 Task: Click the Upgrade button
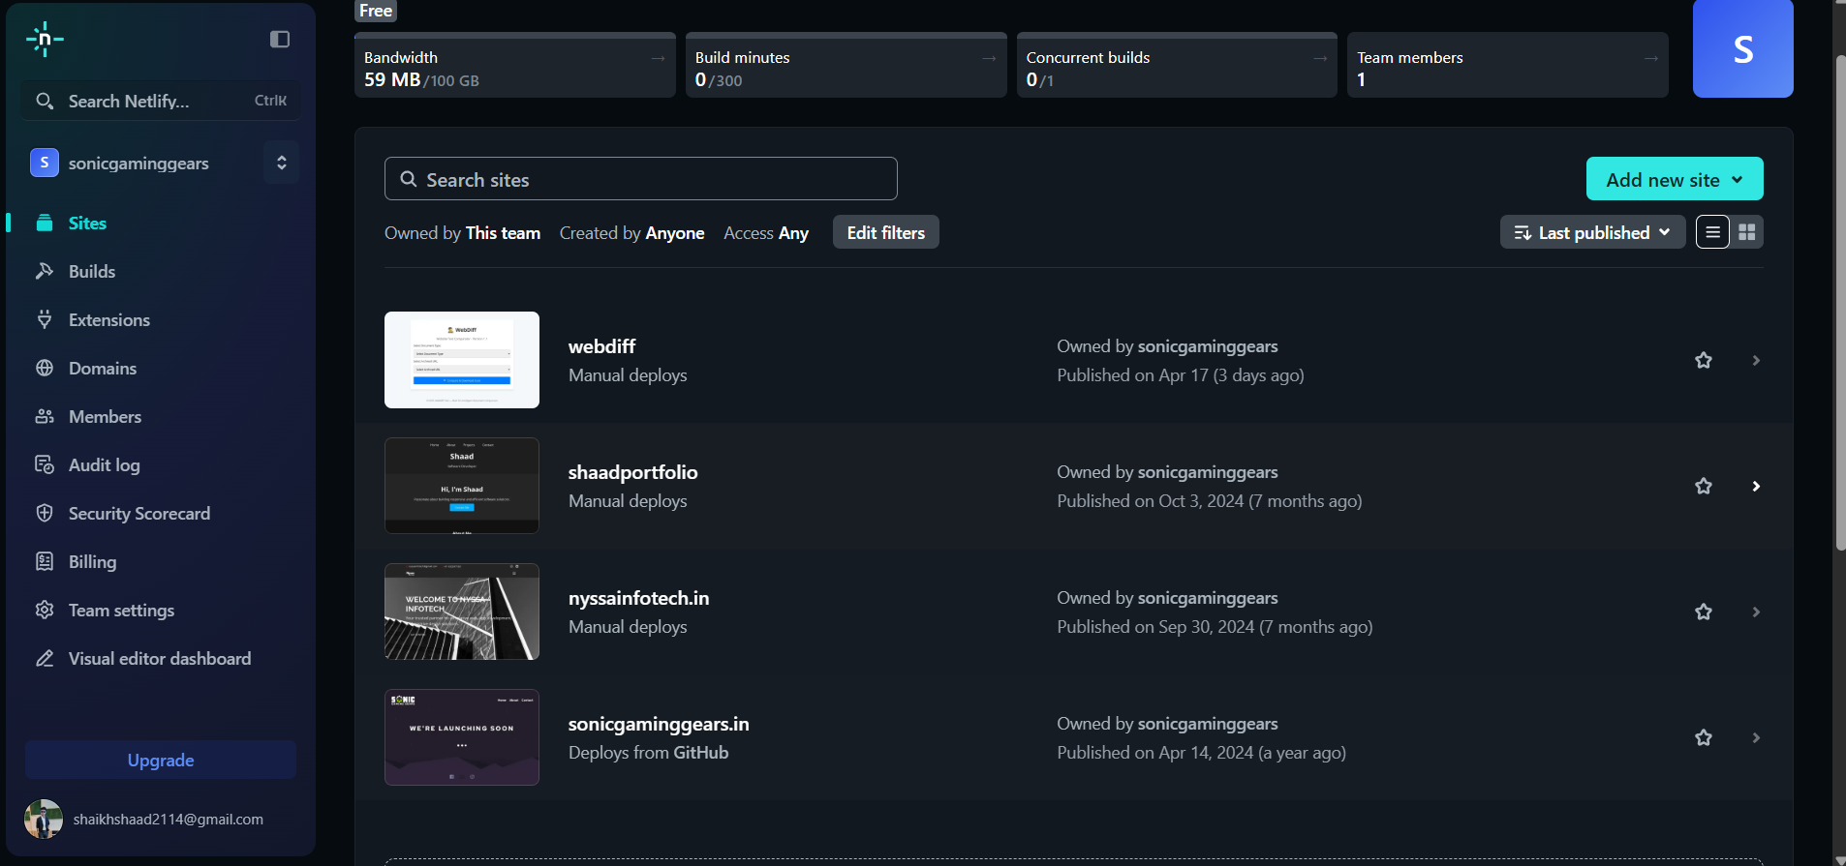click(x=161, y=760)
